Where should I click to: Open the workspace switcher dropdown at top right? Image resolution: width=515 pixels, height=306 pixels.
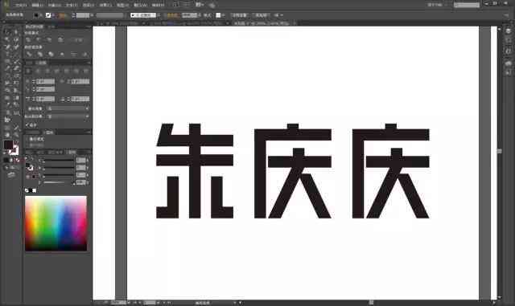438,5
